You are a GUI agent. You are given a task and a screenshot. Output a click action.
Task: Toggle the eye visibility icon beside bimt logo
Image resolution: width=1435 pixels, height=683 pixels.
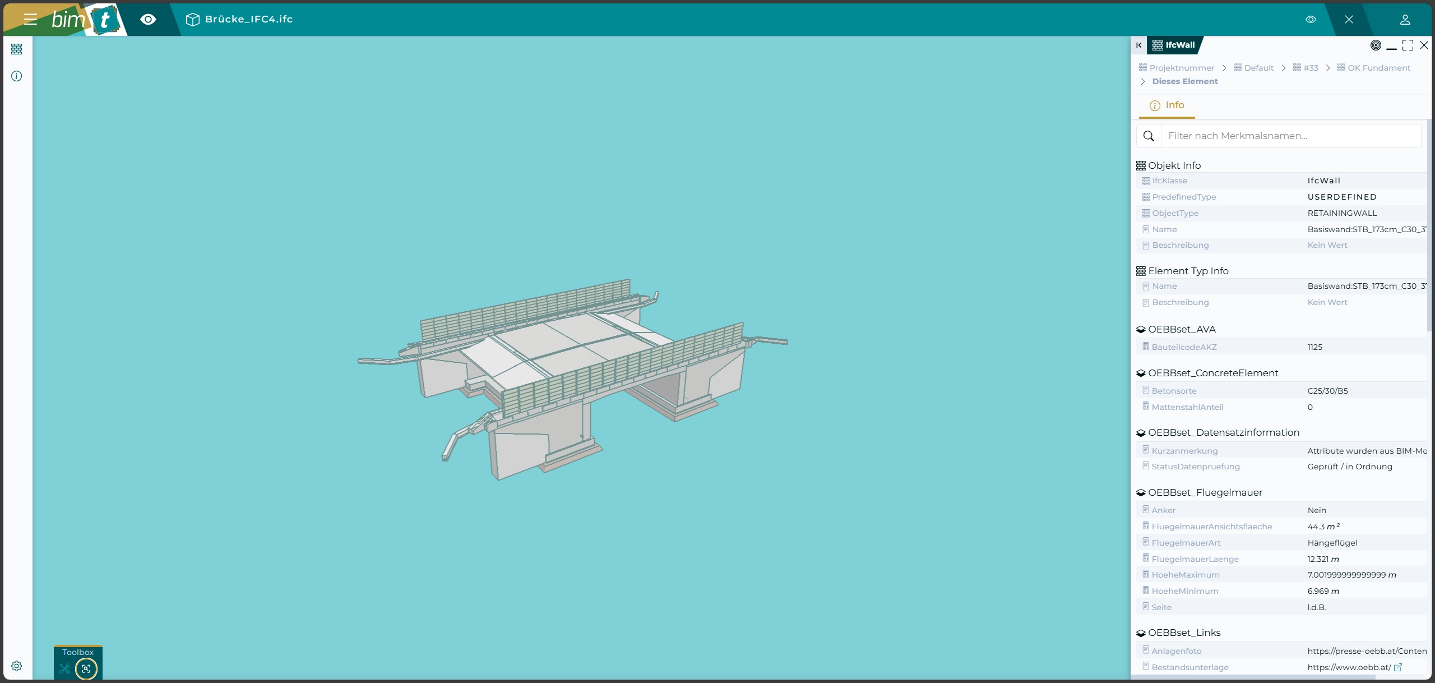(x=148, y=20)
